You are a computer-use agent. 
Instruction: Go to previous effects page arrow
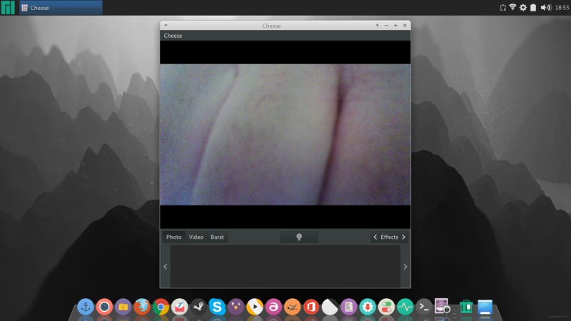coord(375,237)
